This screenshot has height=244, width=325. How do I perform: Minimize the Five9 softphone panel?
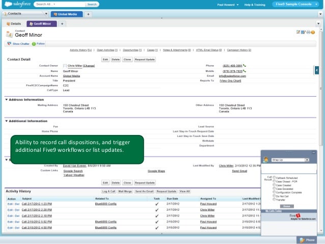coord(314,152)
